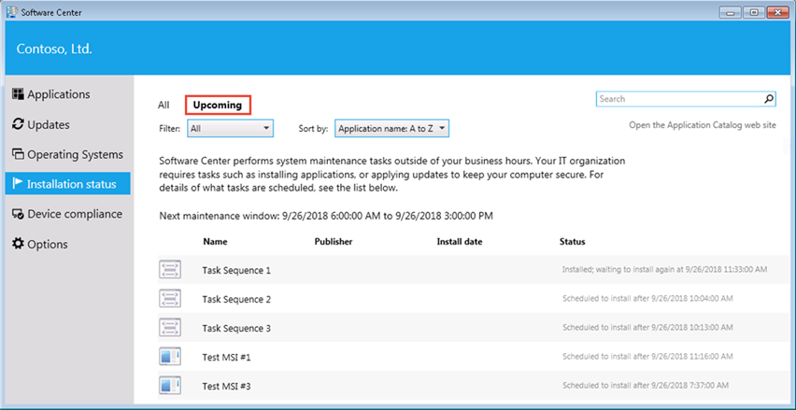Click the status ending 11:16:00 AM
This screenshot has height=410, width=796.
(647, 356)
